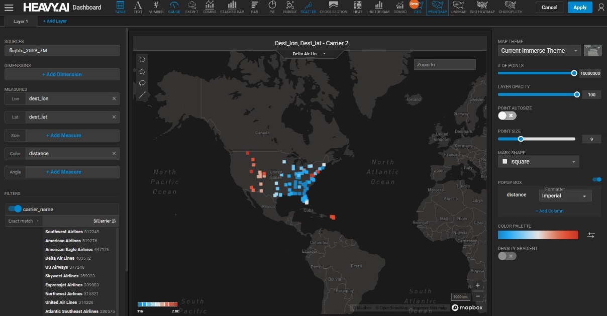Open the hamburger main menu
The image size is (607, 316).
click(x=9, y=8)
